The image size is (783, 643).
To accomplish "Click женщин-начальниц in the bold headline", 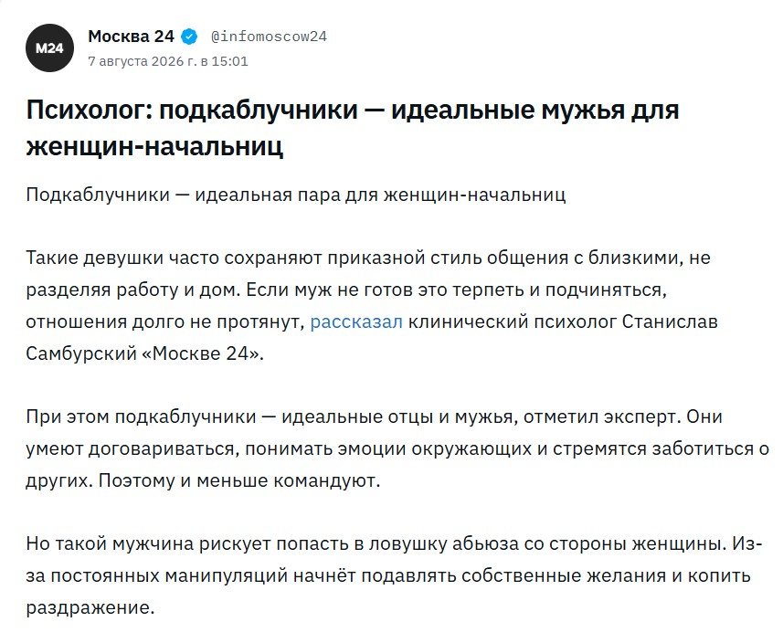I will 154,146.
